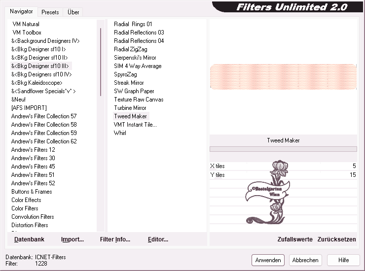Select Distortion Filters category
Viewport: 365px width, 271px height.
coord(30,225)
